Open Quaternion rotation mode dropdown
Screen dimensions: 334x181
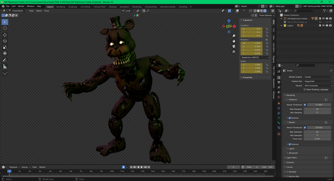click(x=255, y=57)
